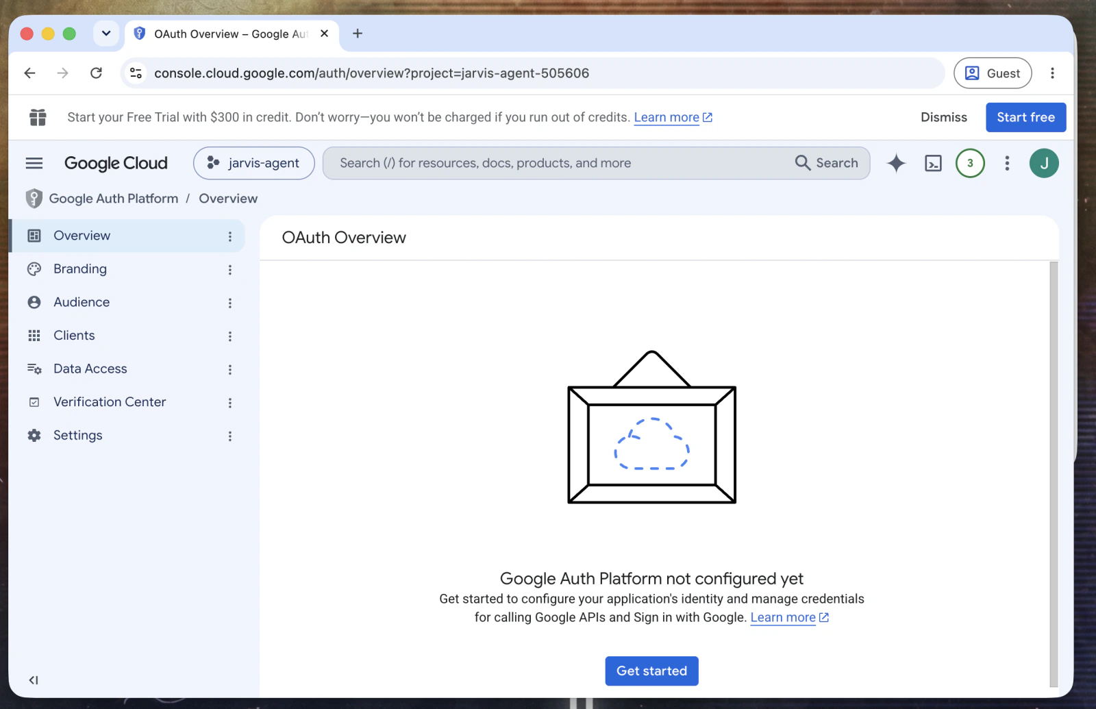Open Learn more link about Auth Platform

789,617
